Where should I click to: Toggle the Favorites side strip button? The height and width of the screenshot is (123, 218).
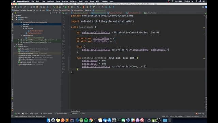(12, 106)
